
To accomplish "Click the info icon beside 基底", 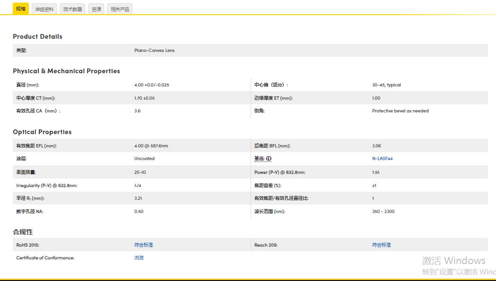I will (x=269, y=159).
